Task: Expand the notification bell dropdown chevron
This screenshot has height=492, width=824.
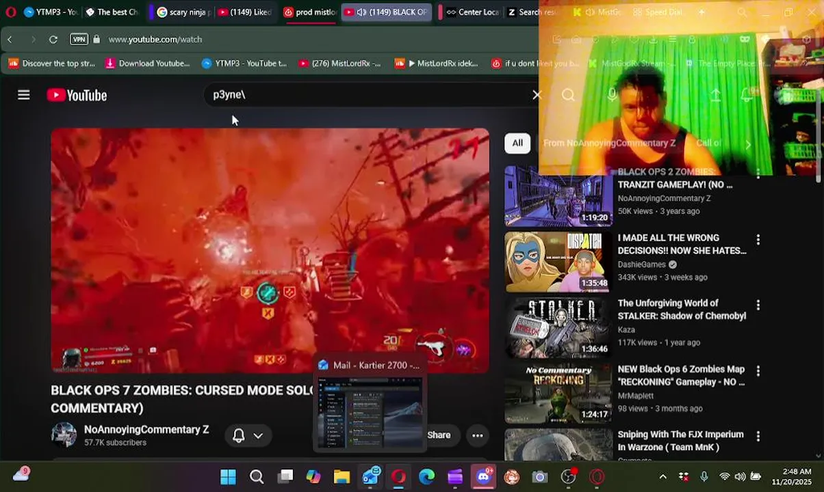Action: 258,435
